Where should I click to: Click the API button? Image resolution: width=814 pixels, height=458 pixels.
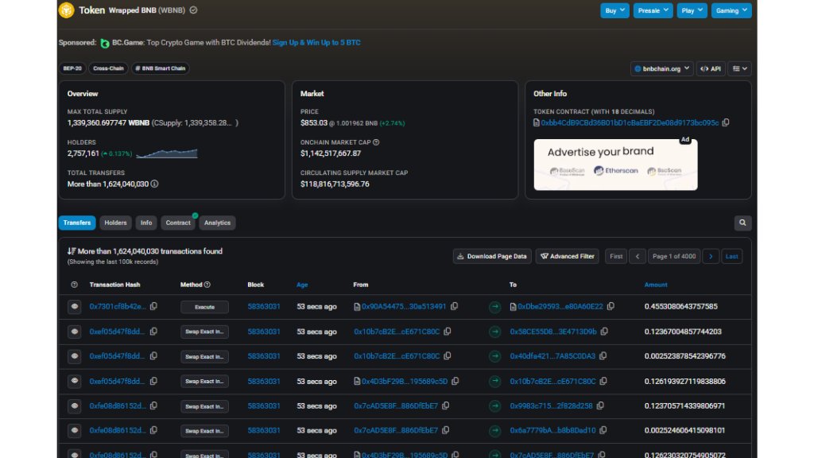pos(711,68)
